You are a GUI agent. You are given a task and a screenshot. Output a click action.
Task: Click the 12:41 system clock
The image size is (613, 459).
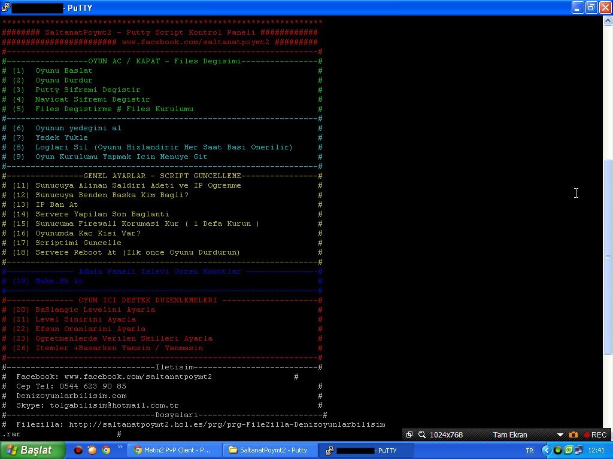tap(596, 451)
